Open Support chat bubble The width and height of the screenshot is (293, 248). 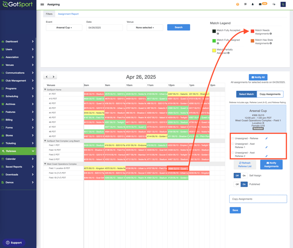[x=14, y=243]
